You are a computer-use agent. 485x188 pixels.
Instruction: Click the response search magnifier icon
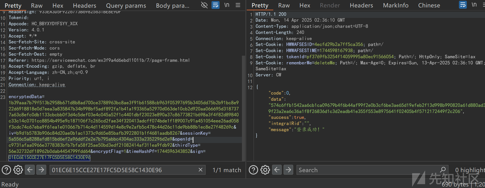443,170
